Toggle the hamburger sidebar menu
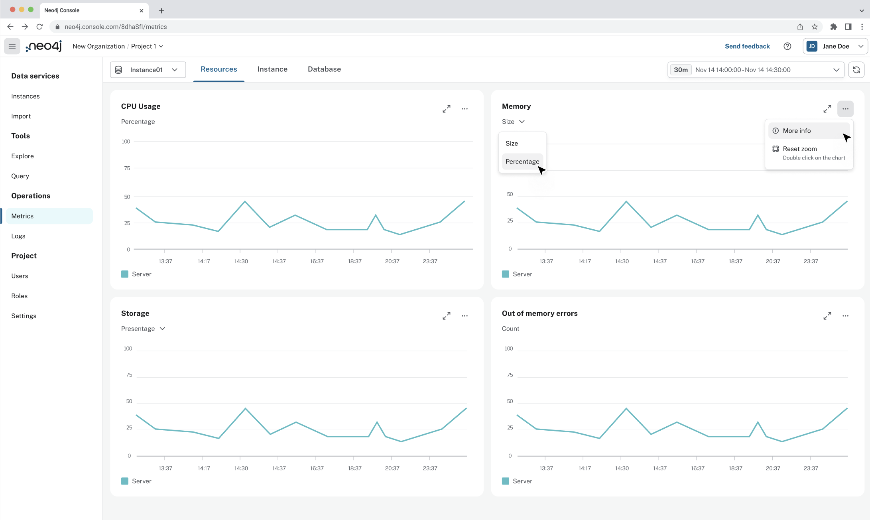 pyautogui.click(x=12, y=46)
